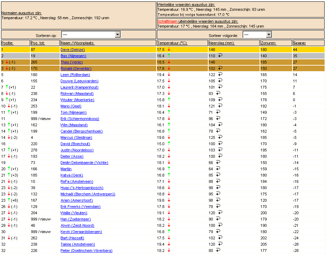Click green up arrow beside David (Boechout) temperature
This screenshot has height=254, width=326.
(169, 143)
